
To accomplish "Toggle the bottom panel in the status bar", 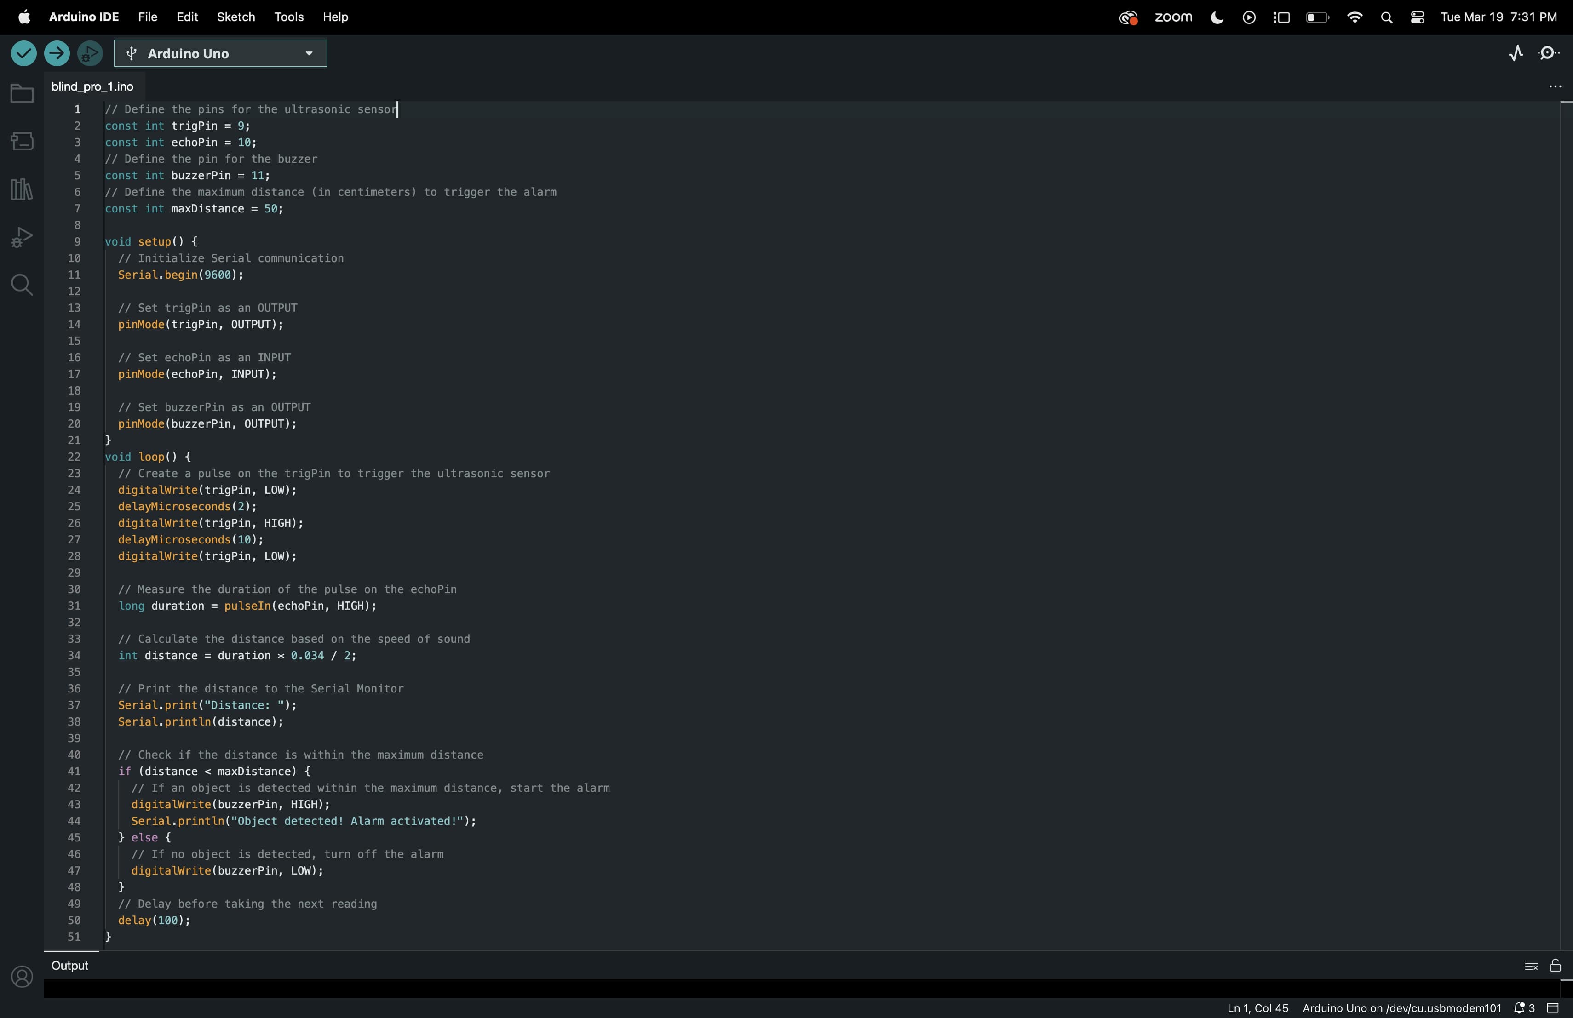I will coord(1553,1009).
